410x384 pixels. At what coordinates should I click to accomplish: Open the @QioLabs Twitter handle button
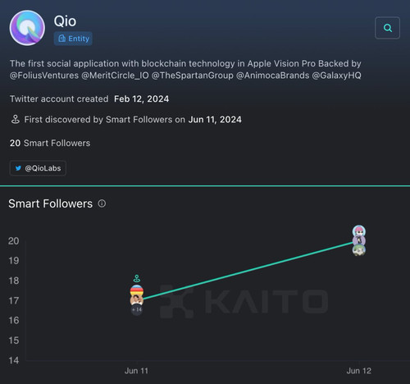point(38,168)
